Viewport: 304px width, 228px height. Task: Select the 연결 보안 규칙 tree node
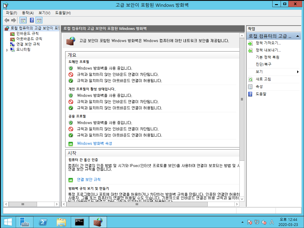click(x=28, y=44)
